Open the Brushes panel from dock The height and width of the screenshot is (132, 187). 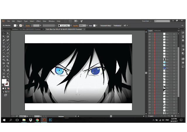point(183,36)
